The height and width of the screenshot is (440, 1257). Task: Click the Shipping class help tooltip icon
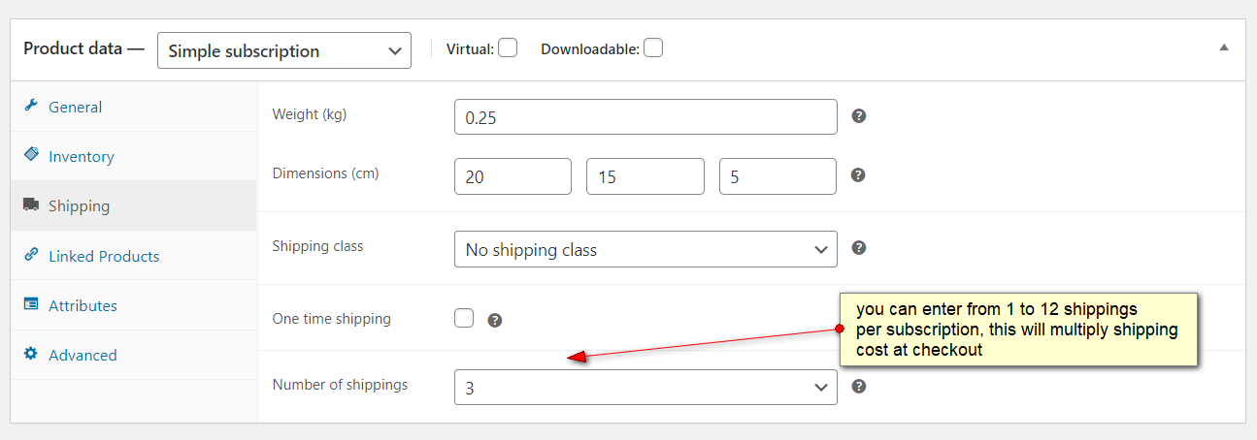(x=858, y=248)
